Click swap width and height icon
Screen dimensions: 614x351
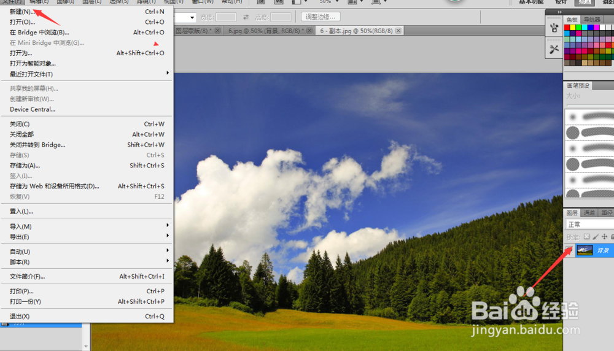coord(246,17)
